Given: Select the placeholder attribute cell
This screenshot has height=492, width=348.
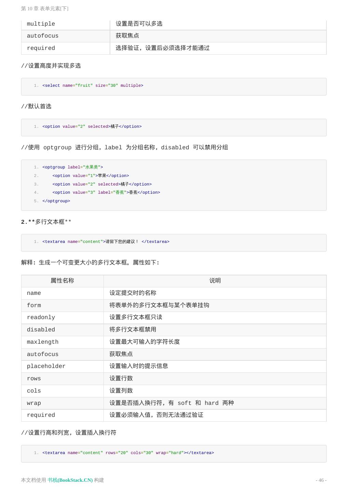Looking at the screenshot, I should coord(62,366).
